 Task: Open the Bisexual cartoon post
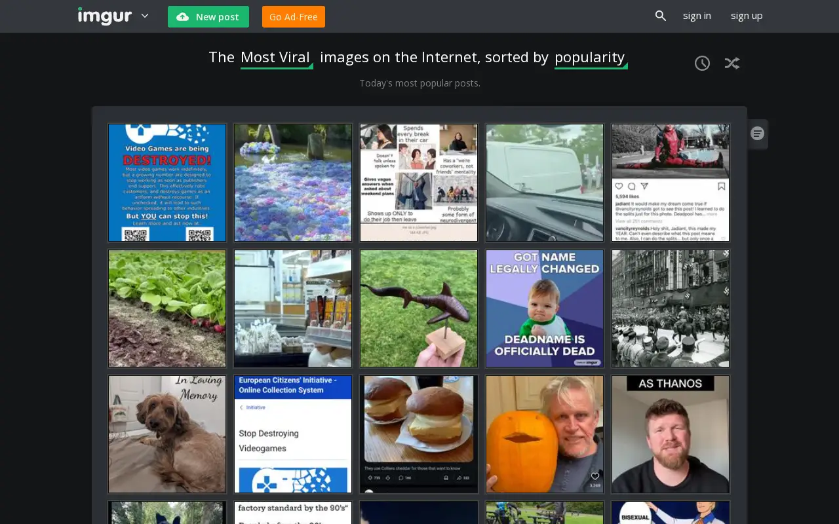pyautogui.click(x=671, y=513)
